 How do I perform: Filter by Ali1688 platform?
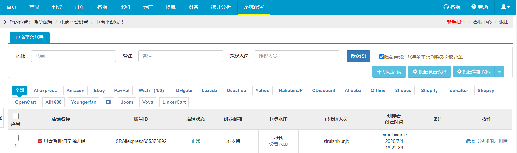pyautogui.click(x=54, y=102)
